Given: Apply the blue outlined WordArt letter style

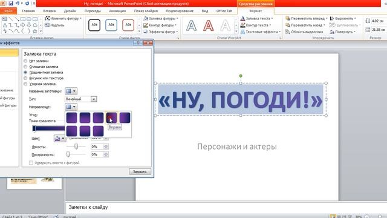Looking at the screenshot, I should coord(192,25).
